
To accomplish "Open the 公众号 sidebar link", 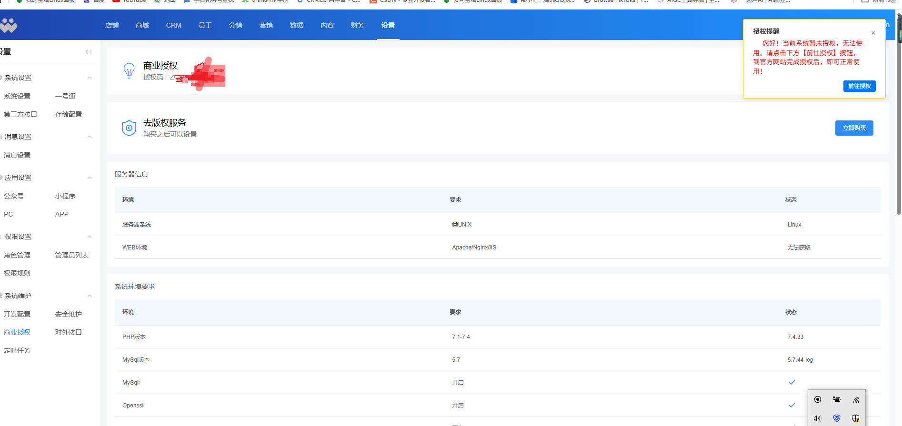I will point(14,196).
